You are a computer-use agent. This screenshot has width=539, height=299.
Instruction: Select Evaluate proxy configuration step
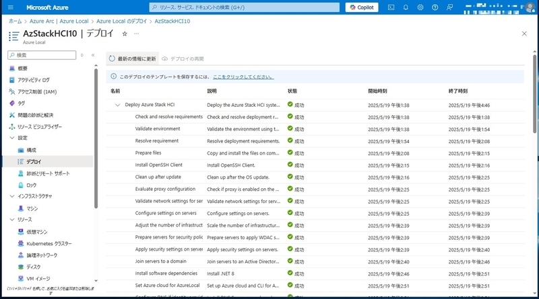(165, 189)
